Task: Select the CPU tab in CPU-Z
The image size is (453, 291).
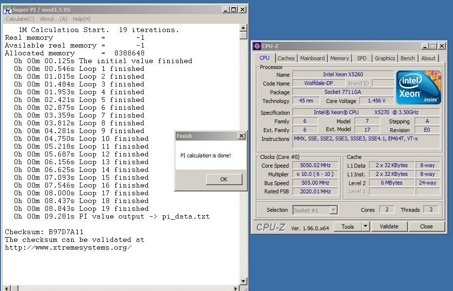Action: tap(264, 58)
